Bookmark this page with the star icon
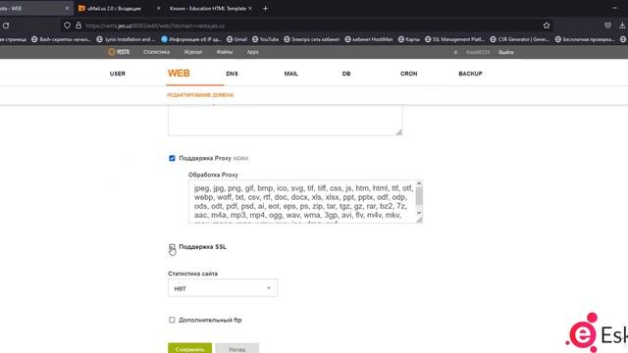The image size is (628, 353). (x=547, y=25)
